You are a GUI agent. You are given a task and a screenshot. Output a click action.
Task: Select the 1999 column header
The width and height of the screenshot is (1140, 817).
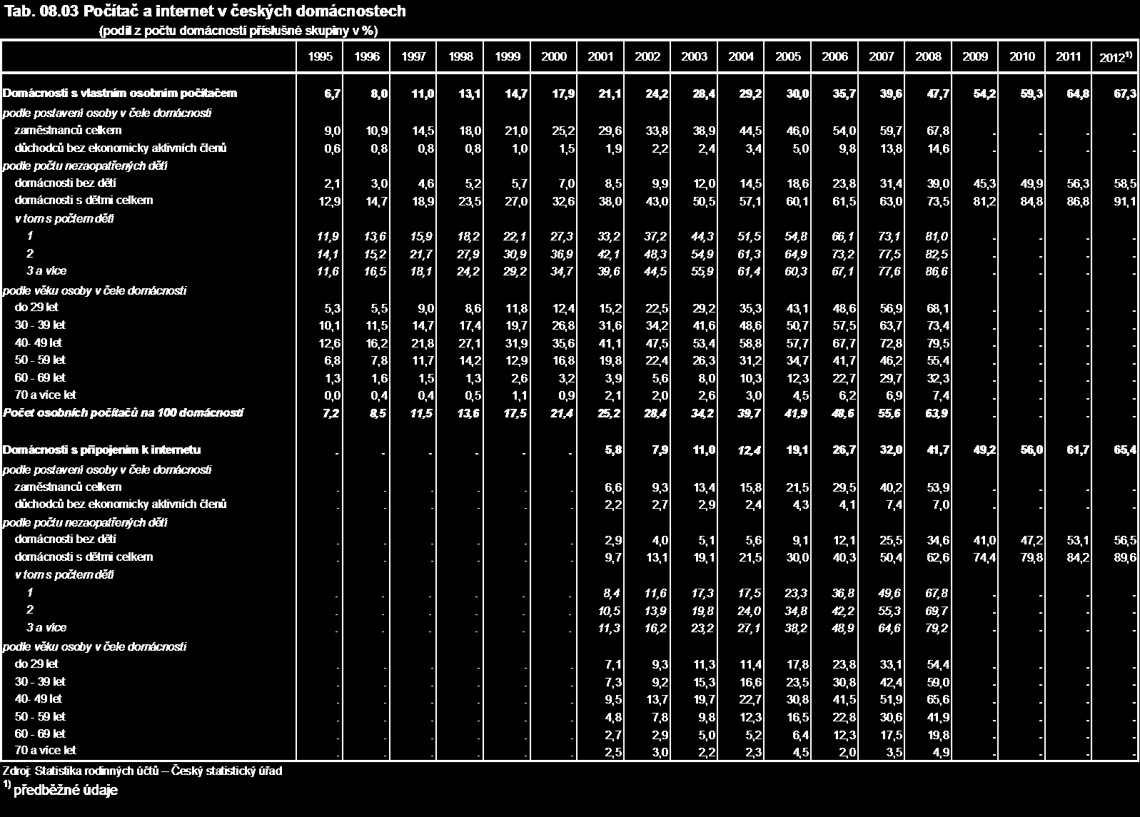point(508,57)
